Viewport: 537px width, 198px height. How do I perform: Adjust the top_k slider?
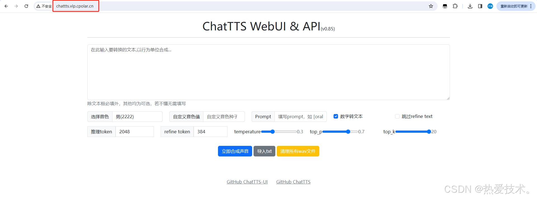413,132
